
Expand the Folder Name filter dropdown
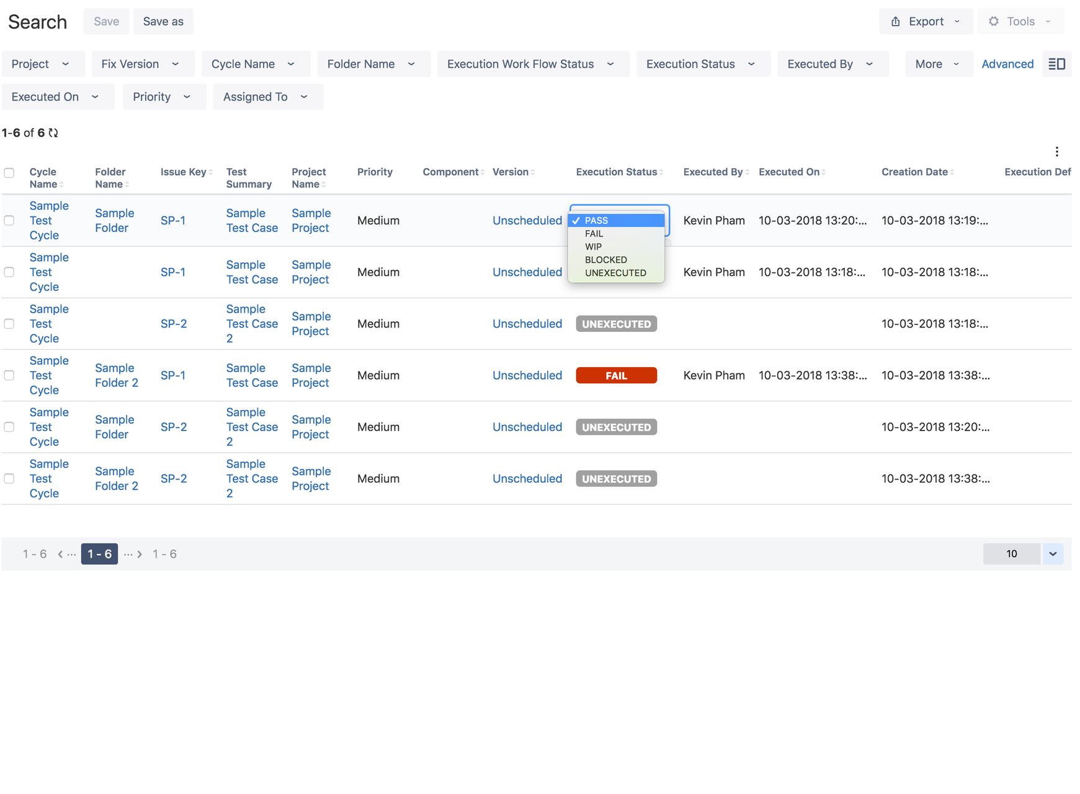tap(373, 64)
